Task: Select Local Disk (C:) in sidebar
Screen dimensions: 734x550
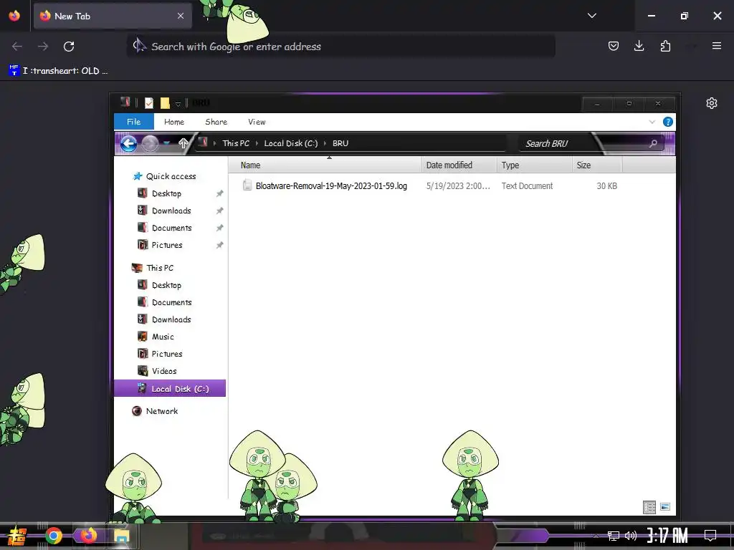Action: coord(170,388)
